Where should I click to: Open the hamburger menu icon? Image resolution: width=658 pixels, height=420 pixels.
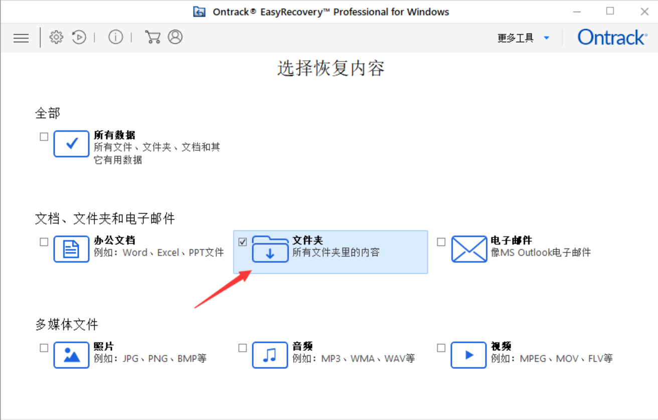tap(21, 38)
